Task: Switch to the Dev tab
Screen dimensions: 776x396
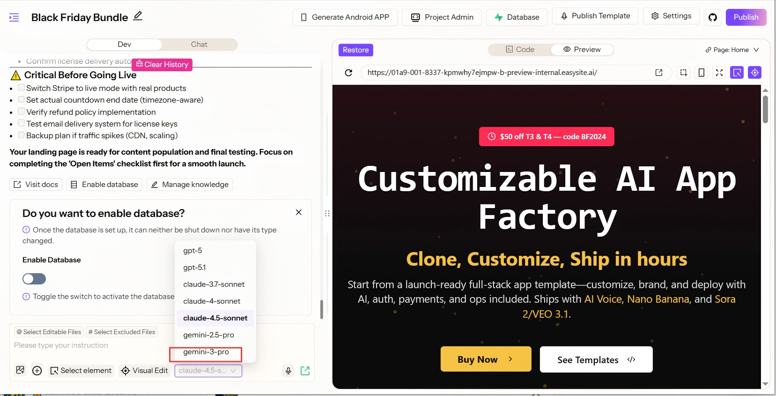Action: coord(125,45)
